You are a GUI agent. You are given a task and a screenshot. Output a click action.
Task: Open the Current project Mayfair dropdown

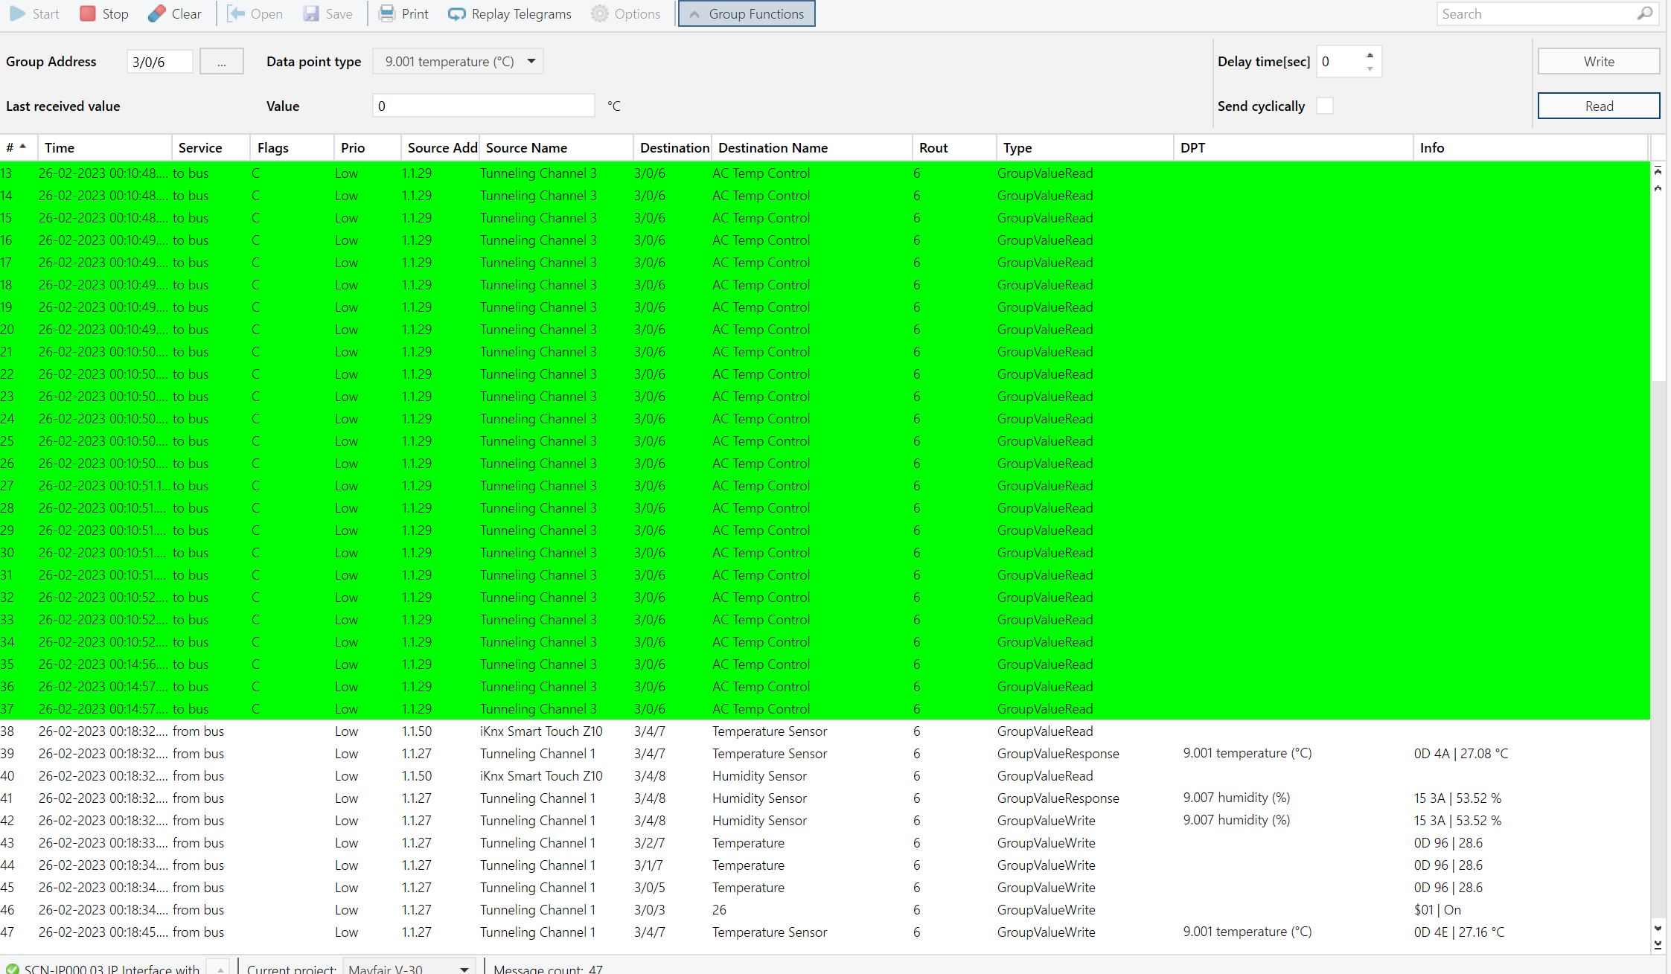(x=464, y=969)
